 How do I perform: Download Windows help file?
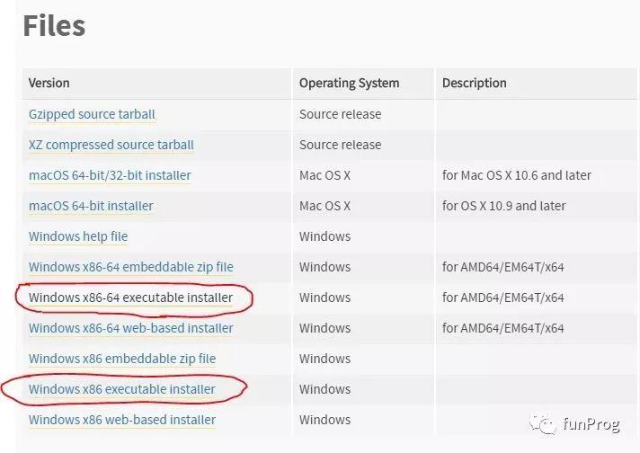78,236
